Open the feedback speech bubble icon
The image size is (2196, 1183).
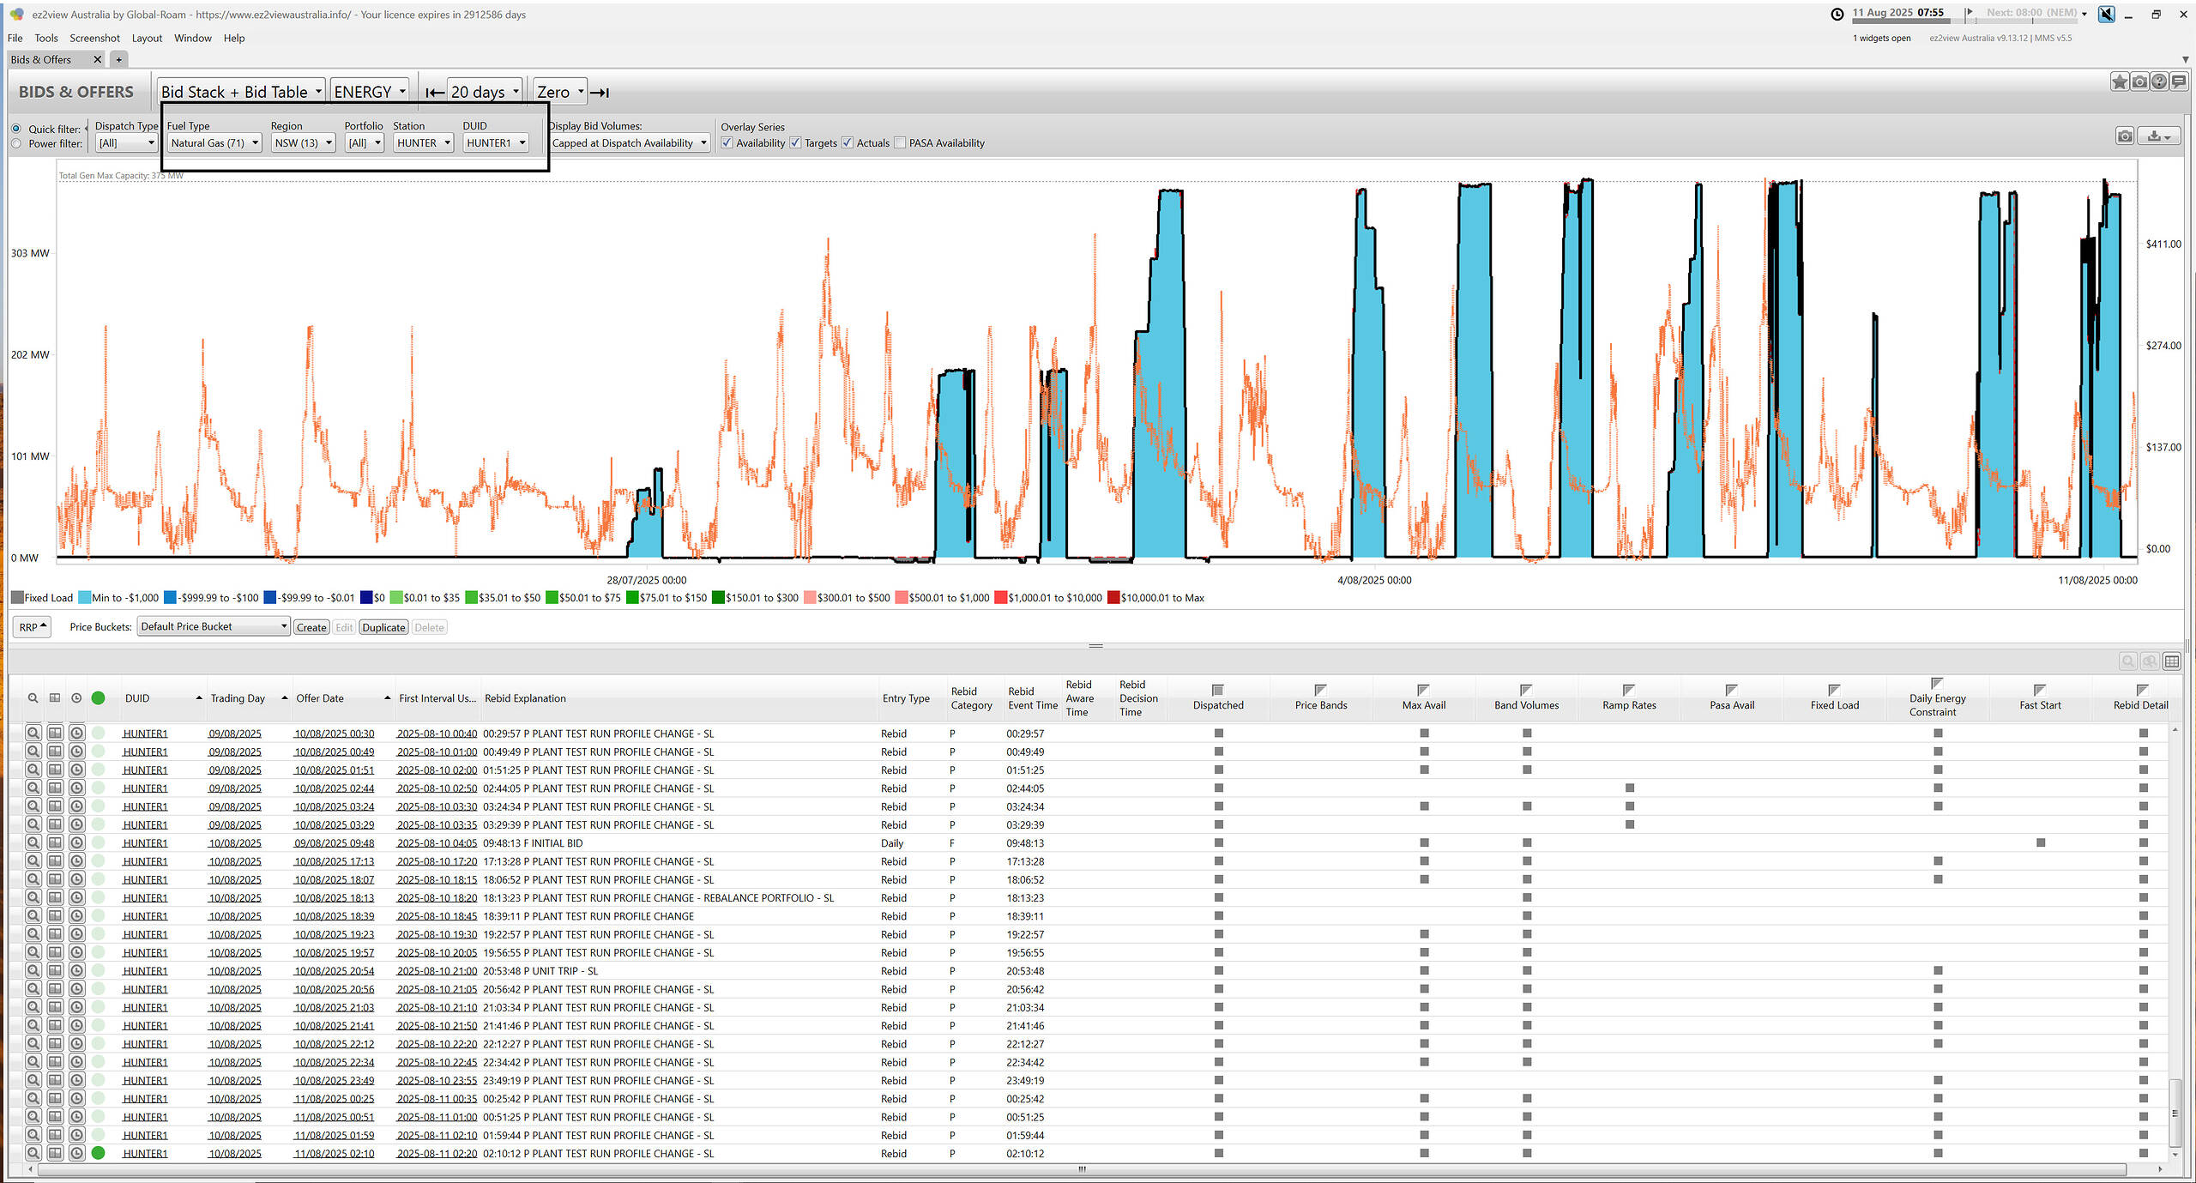coord(2179,81)
